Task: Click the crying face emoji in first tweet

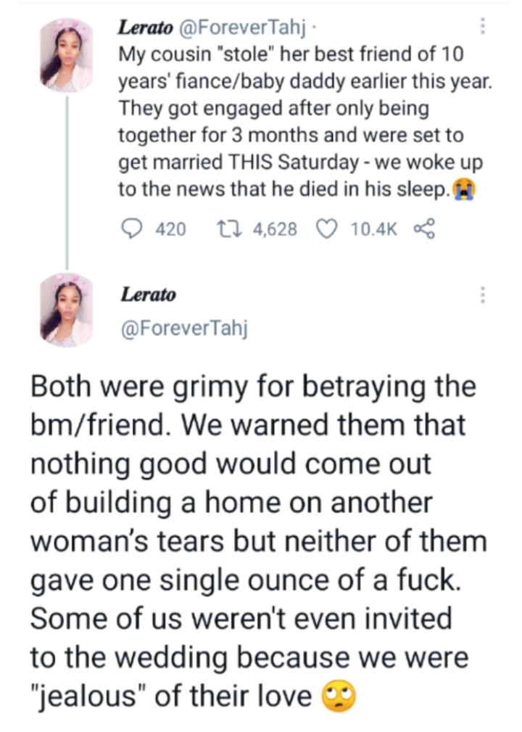Action: 462,189
